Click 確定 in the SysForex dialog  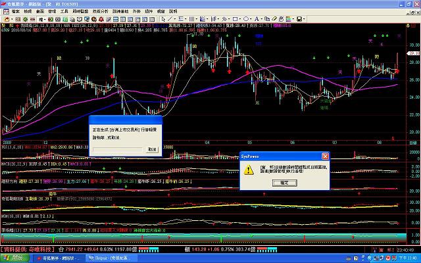click(x=285, y=183)
